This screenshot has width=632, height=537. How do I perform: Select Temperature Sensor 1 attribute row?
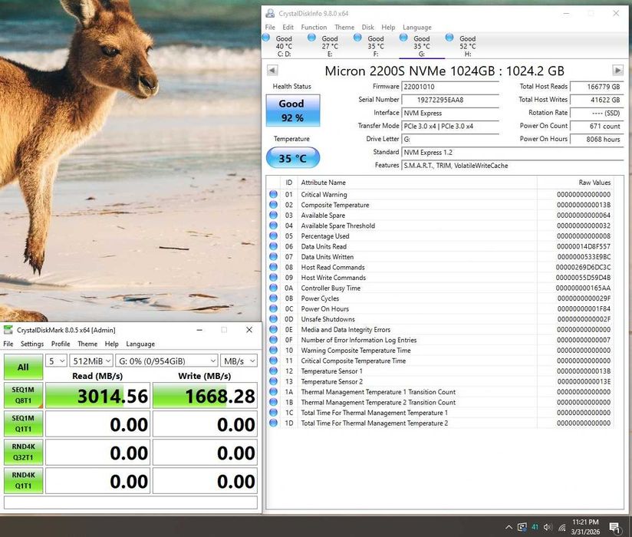pyautogui.click(x=440, y=371)
